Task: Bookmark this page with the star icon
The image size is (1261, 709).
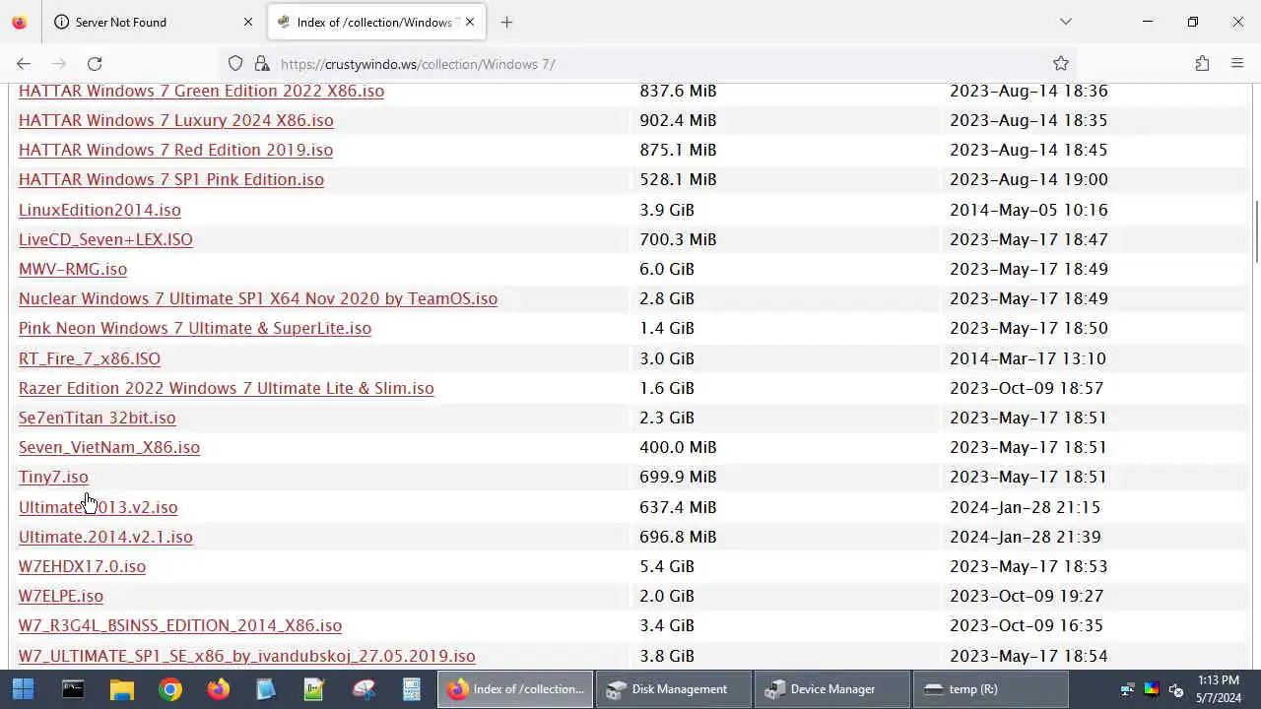Action: coord(1061,64)
